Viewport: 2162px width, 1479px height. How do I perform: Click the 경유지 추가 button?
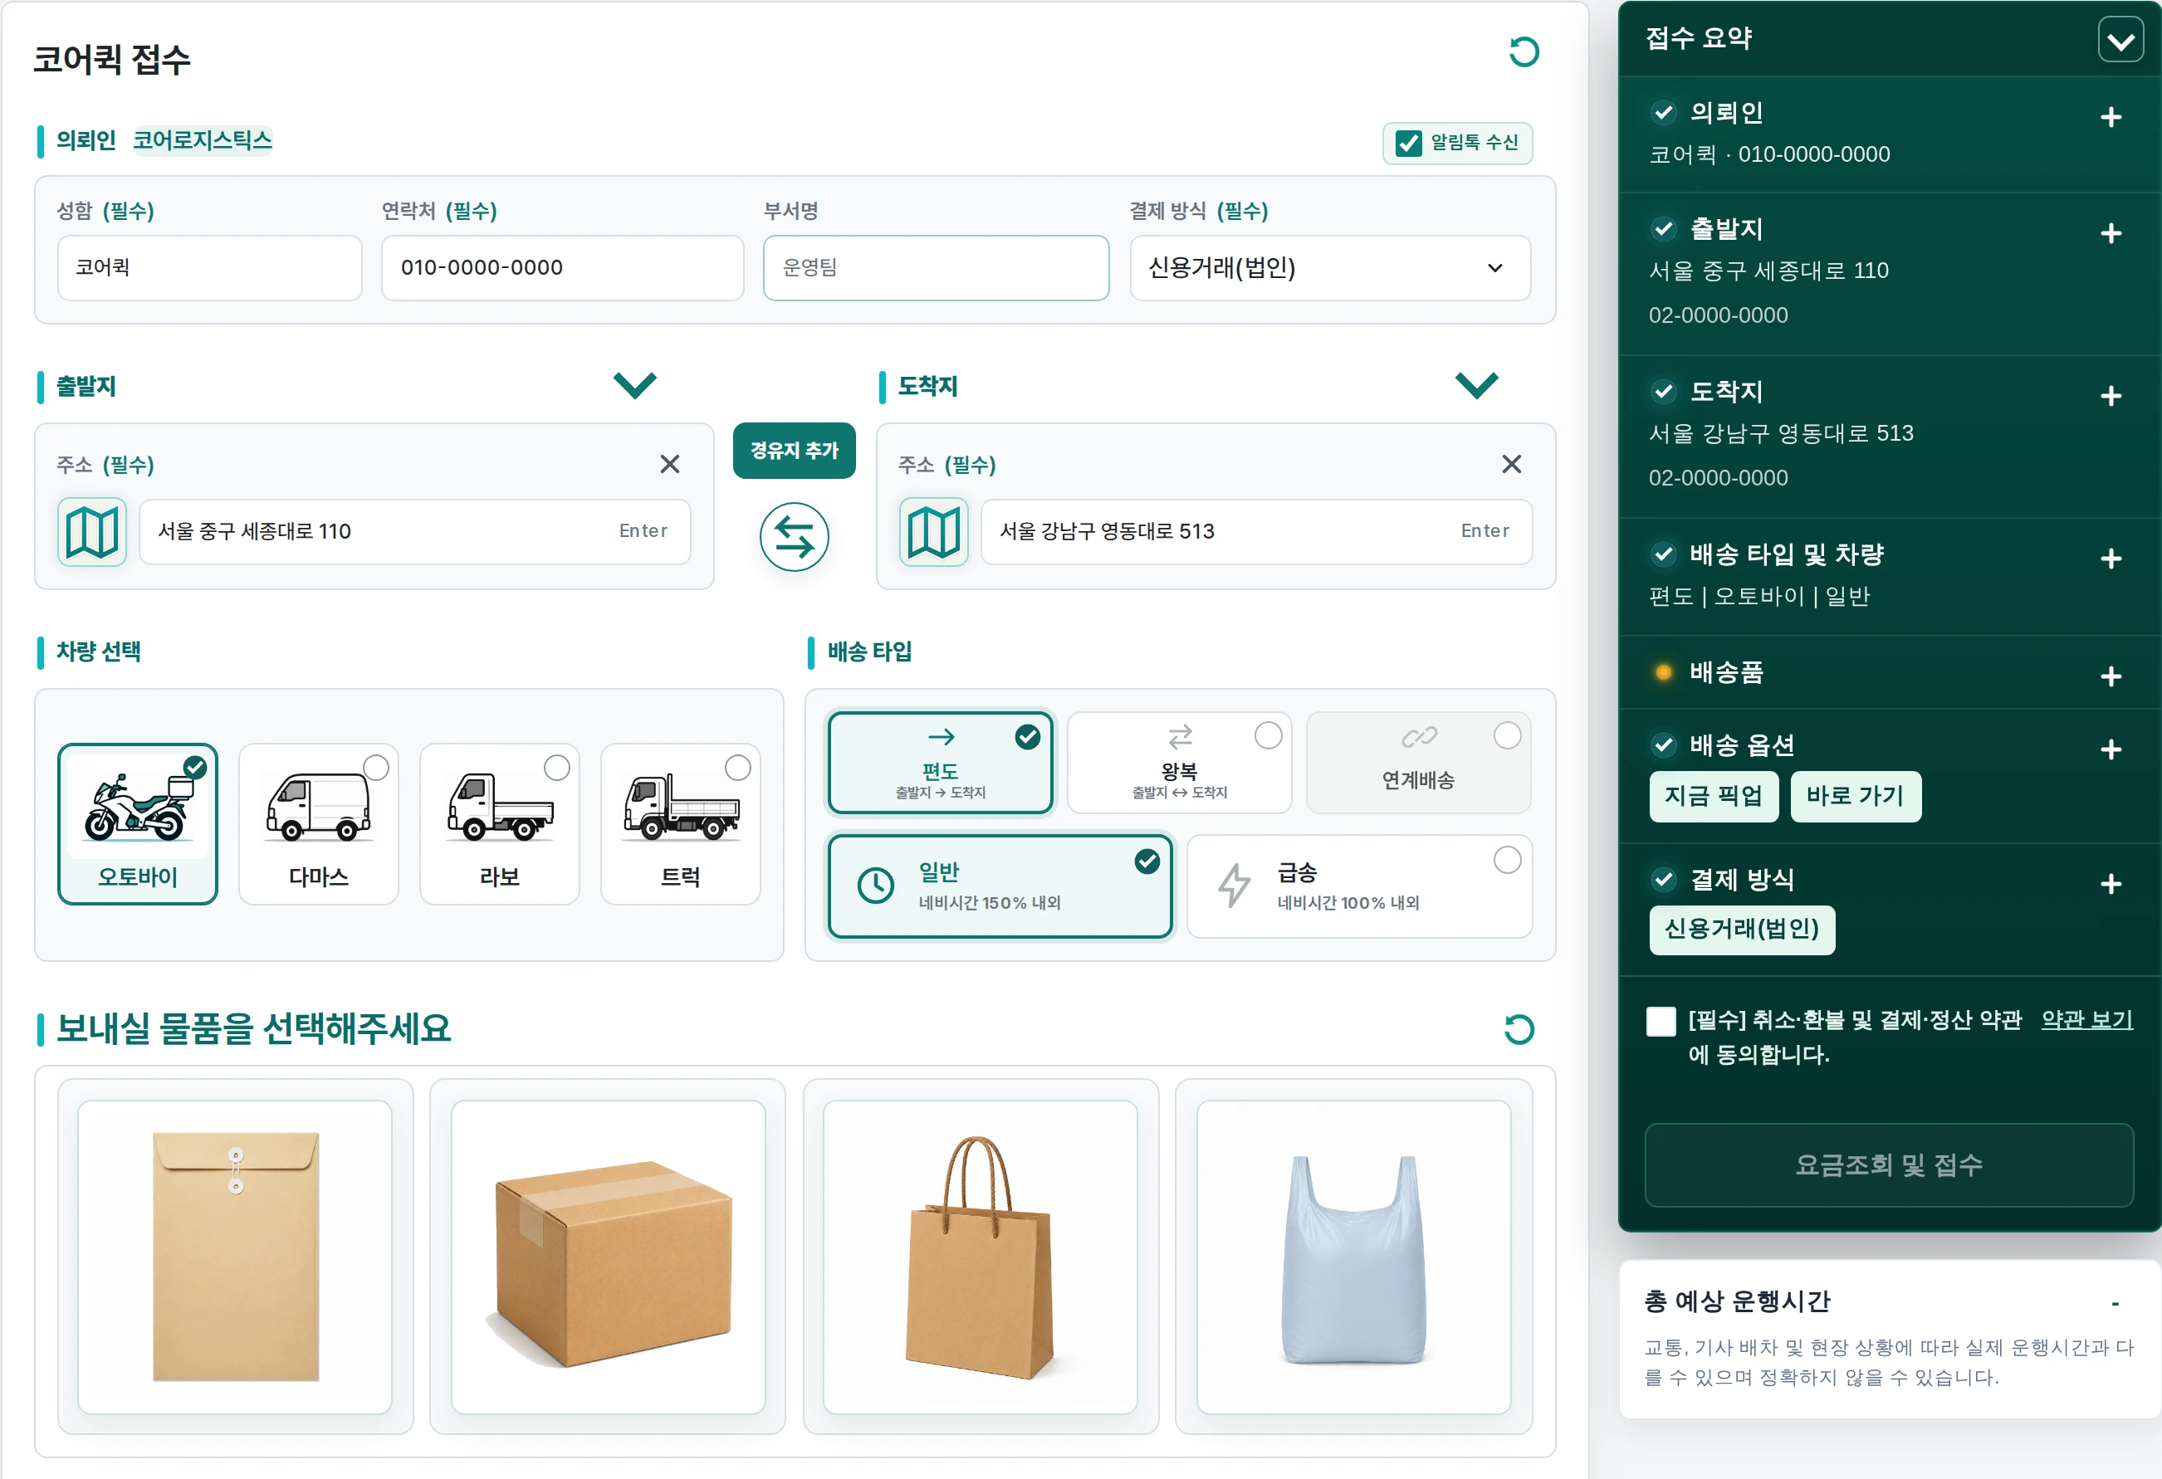coord(794,452)
